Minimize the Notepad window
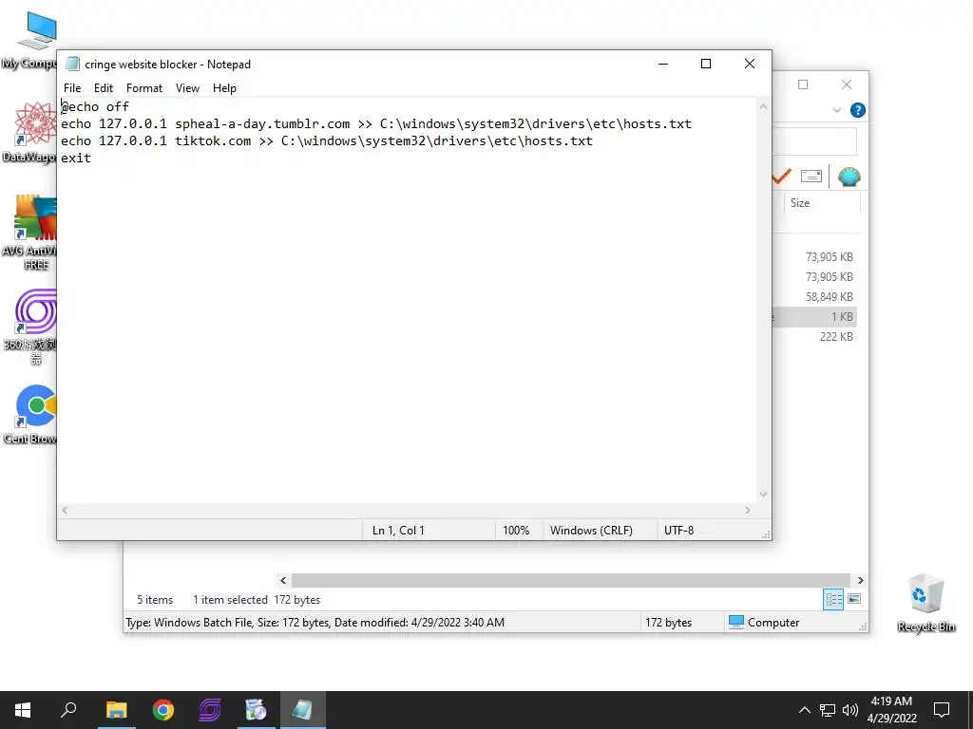 663,64
